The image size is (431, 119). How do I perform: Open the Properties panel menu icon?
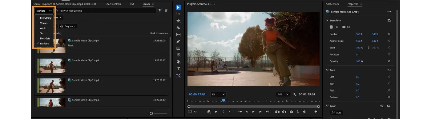pyautogui.click(x=361, y=4)
